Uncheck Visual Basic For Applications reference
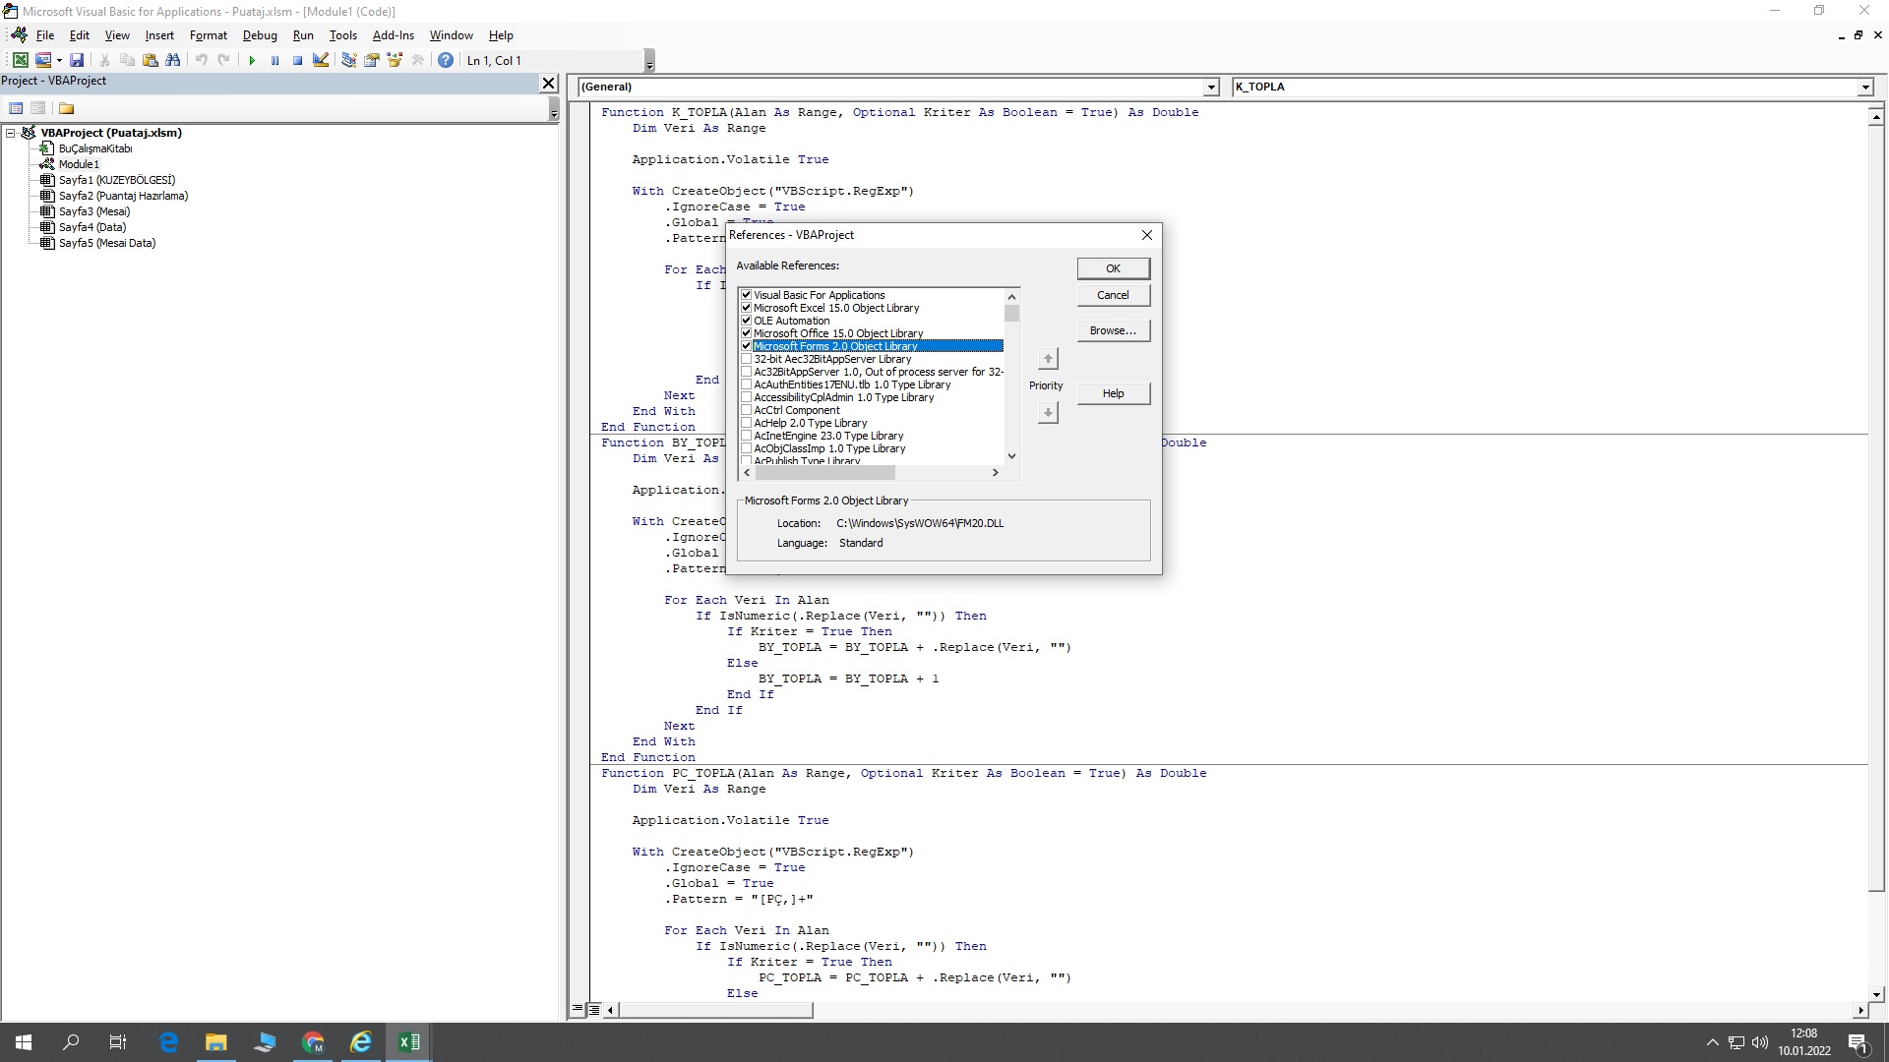The image size is (1889, 1062). click(747, 295)
